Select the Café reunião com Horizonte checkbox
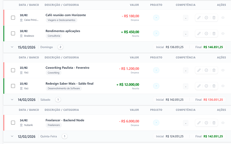The image size is (231, 144). 13,18
